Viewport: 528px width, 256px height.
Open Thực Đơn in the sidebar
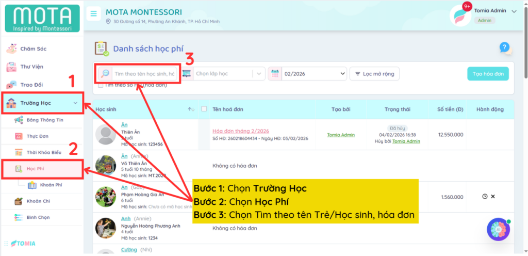[x=38, y=136]
